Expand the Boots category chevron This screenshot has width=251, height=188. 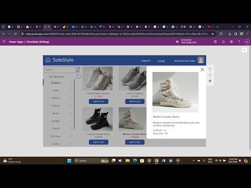70,113
